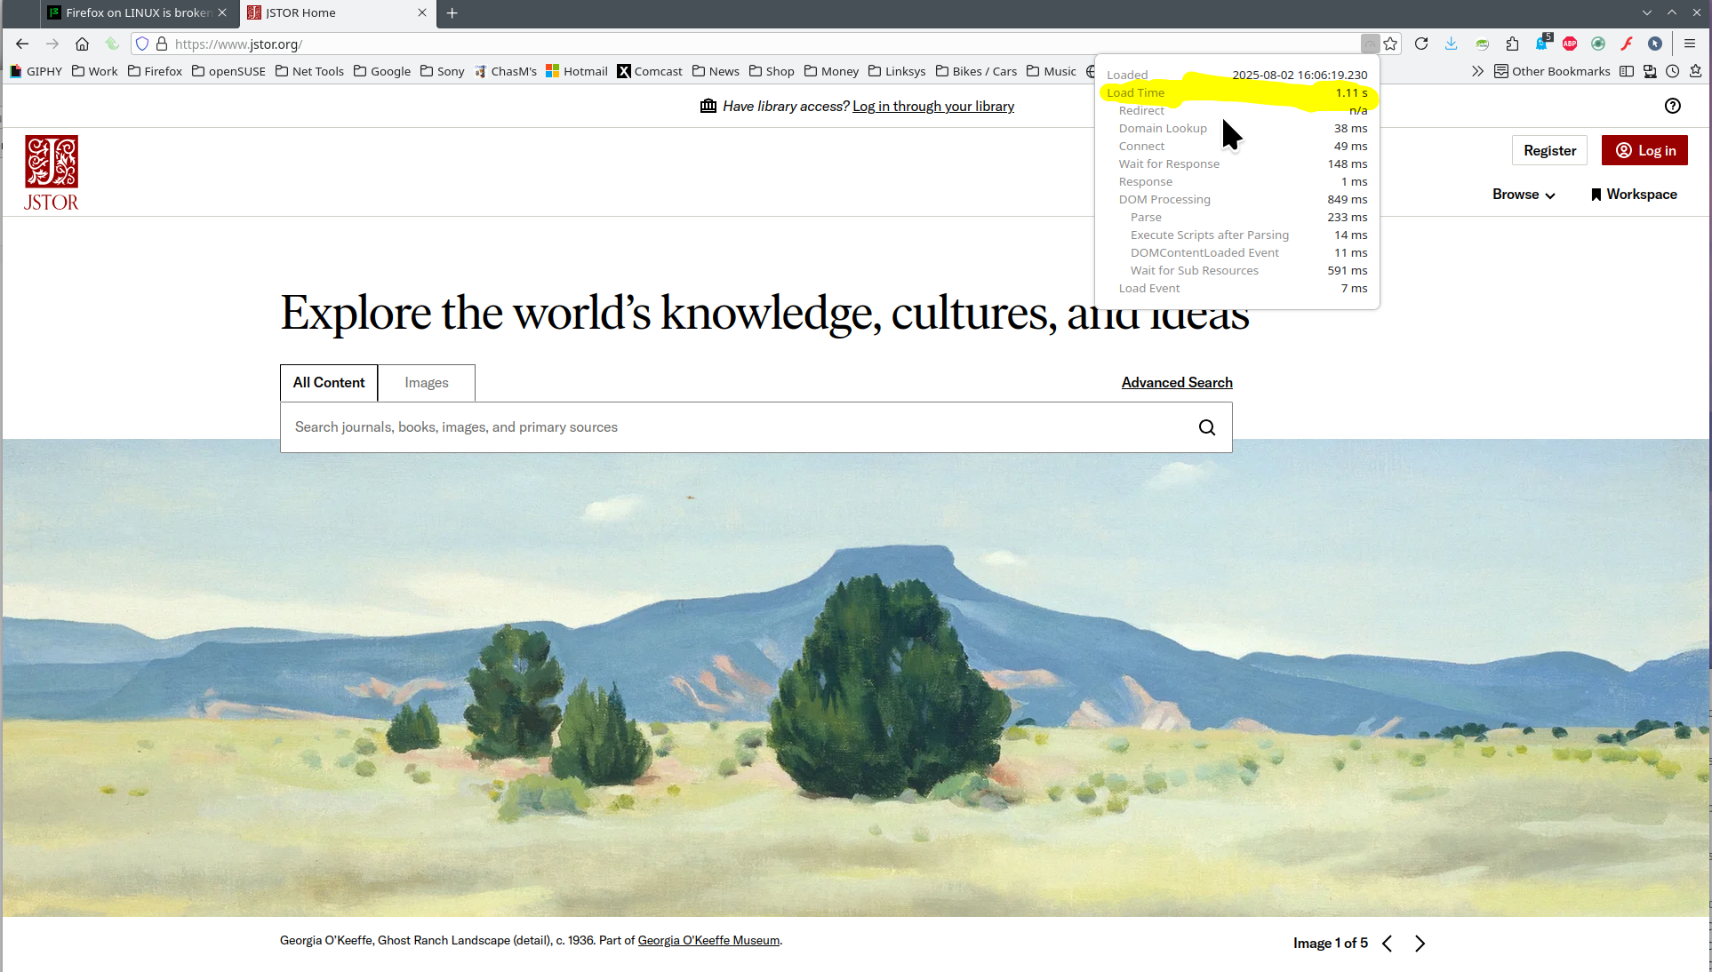This screenshot has width=1712, height=972.
Task: Go to next carousel image arrow
Action: coord(1420,944)
